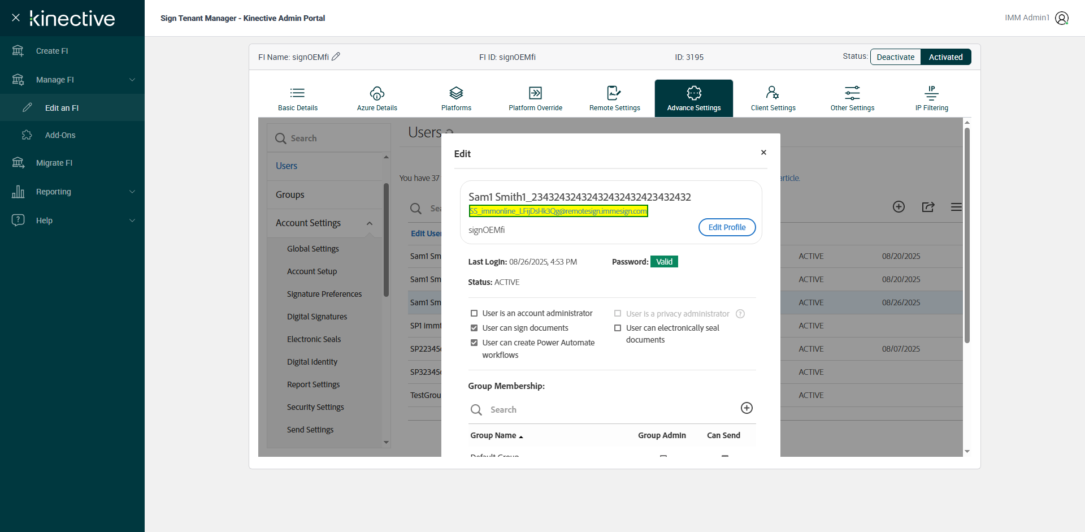Screen dimensions: 1085x532
Task: Click the export users icon
Action: click(x=928, y=207)
